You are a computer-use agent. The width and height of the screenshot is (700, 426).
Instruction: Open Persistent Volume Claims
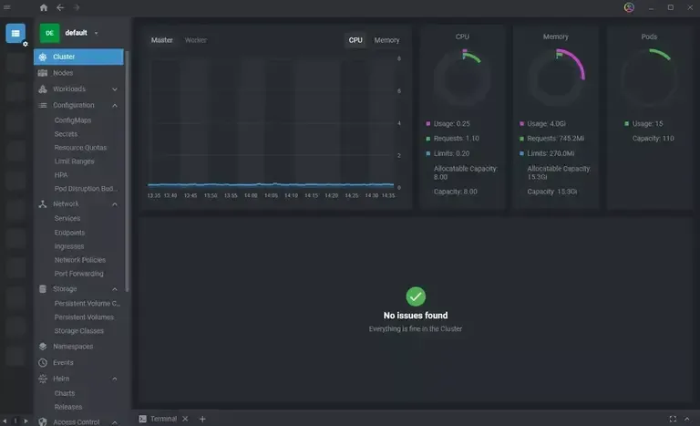click(87, 304)
